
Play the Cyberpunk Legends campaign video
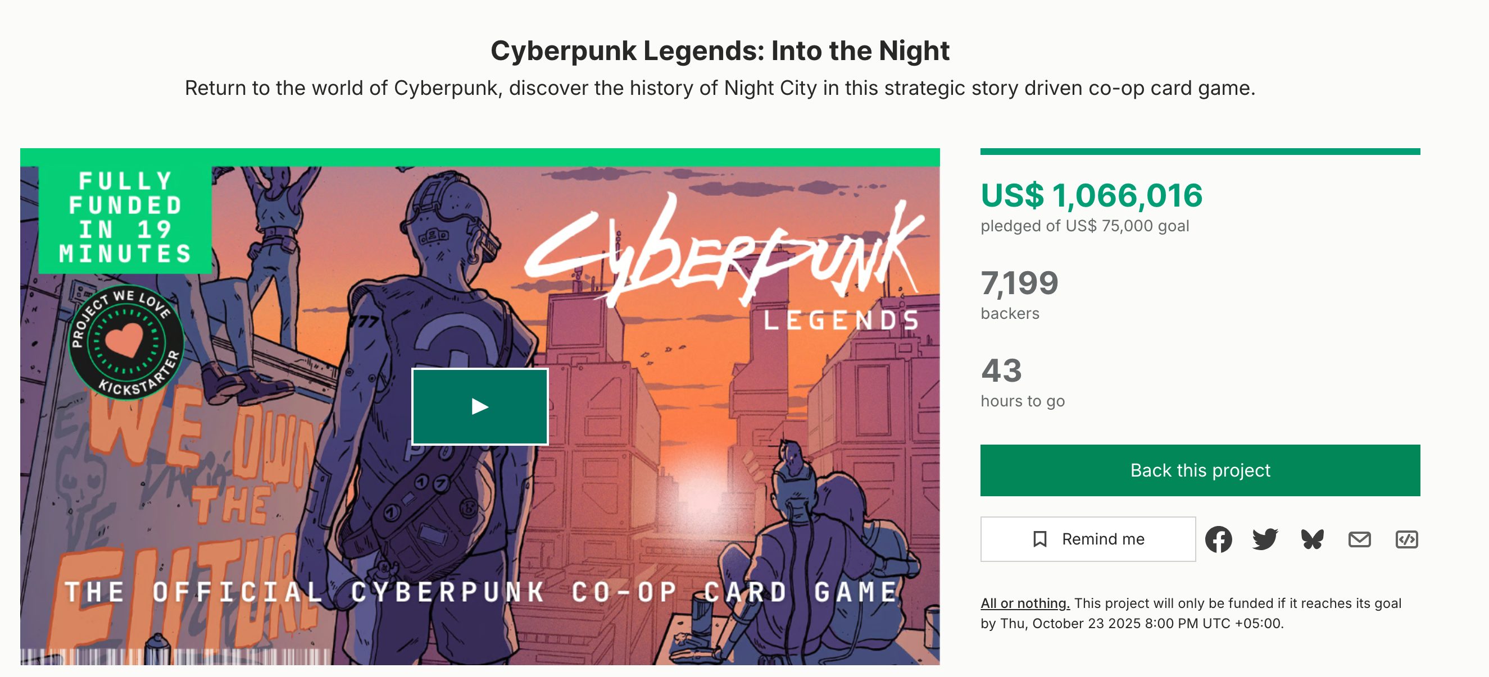point(480,406)
